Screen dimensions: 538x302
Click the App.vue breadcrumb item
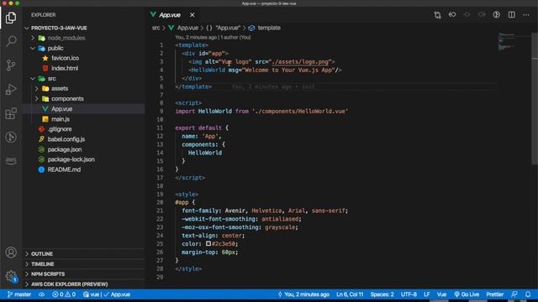pos(183,28)
